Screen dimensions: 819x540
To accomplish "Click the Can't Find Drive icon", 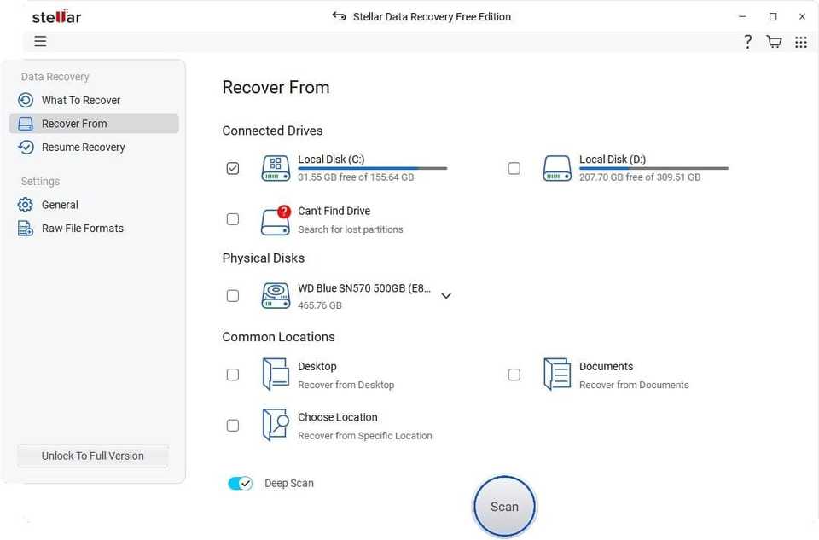I will [x=275, y=219].
